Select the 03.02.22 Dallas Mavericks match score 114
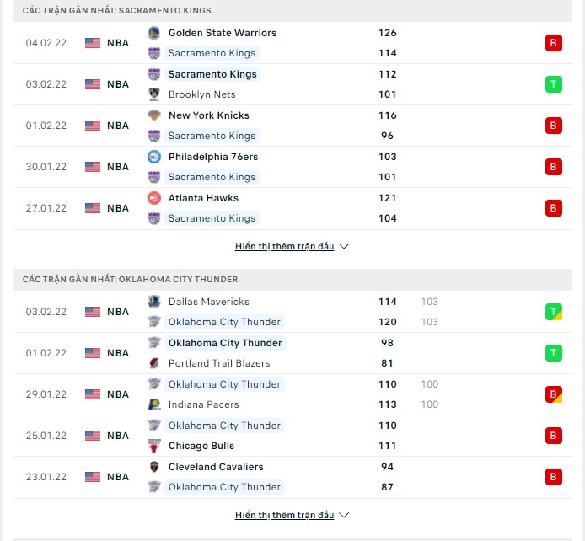The width and height of the screenshot is (585, 541). (x=388, y=302)
